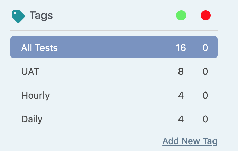This screenshot has width=238, height=151.
Task: Select the Hourly tag
Action: tap(114, 95)
